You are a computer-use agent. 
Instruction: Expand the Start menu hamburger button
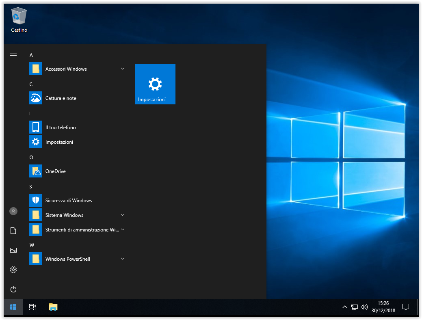pos(13,56)
